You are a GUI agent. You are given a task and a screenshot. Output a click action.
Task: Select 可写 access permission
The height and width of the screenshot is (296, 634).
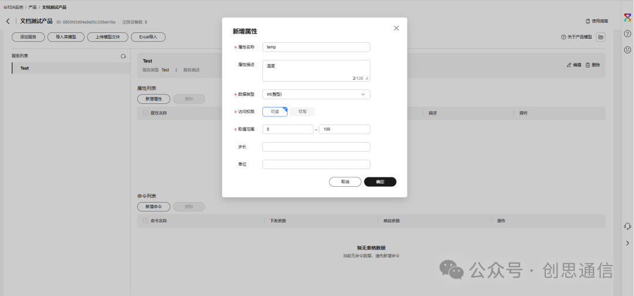(x=302, y=112)
